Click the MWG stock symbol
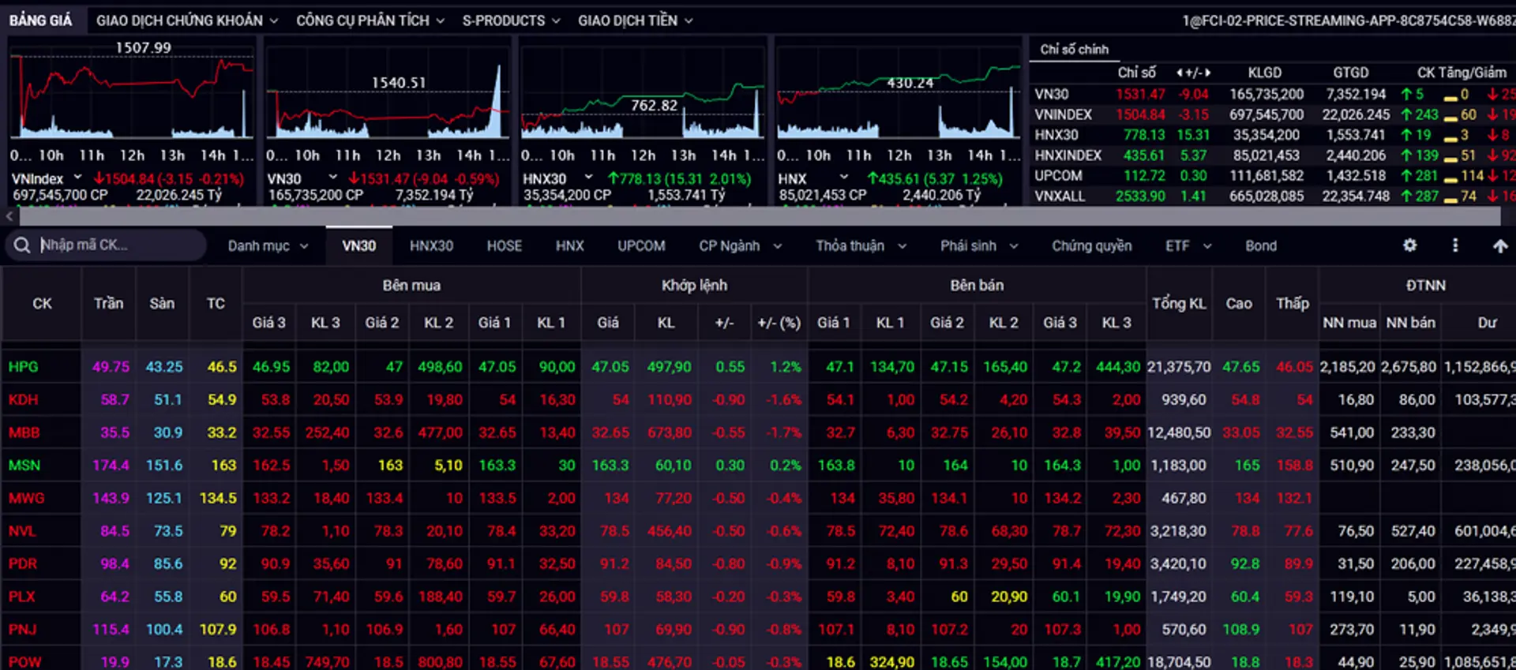 pyautogui.click(x=26, y=499)
